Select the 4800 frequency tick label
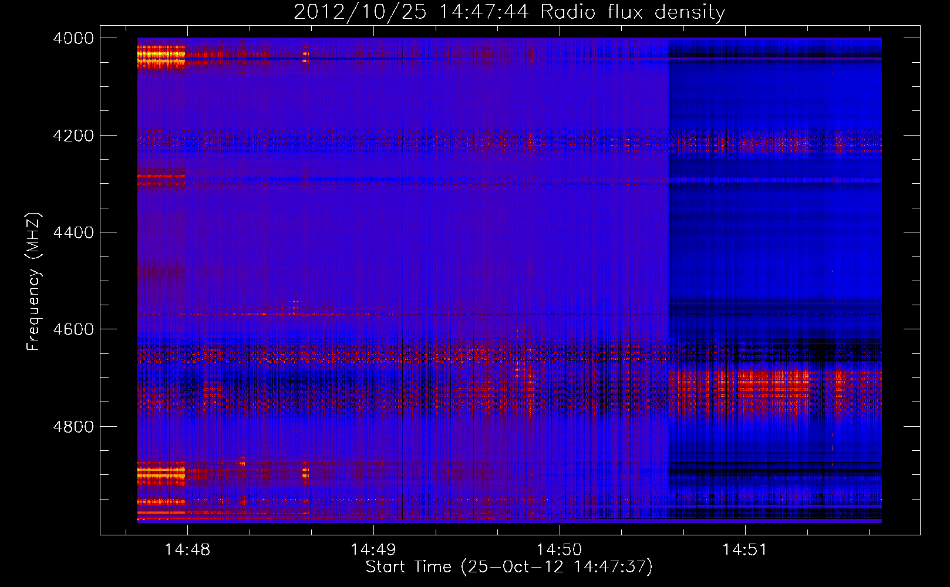Viewport: 950px width, 587px height. [x=73, y=427]
